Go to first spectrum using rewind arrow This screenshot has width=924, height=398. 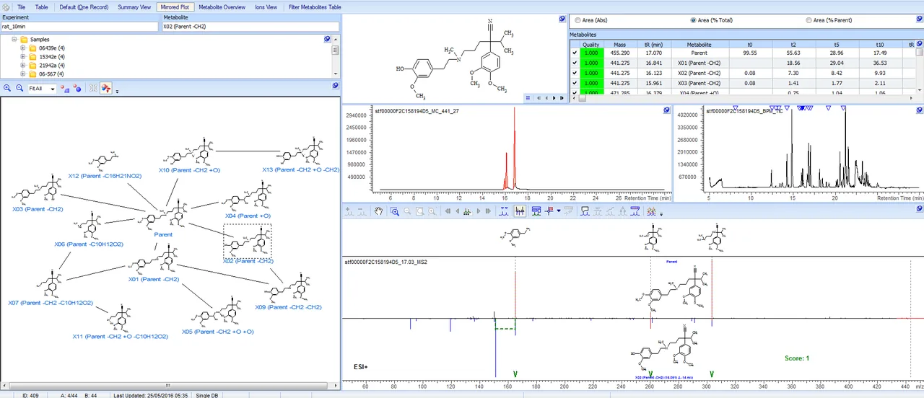point(448,211)
